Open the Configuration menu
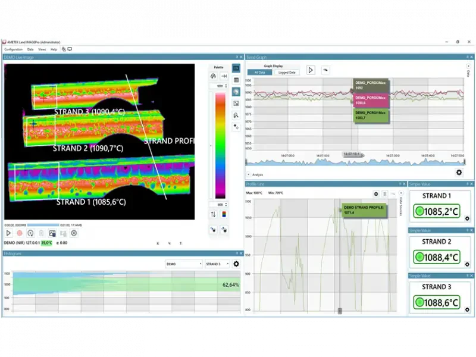Viewport: 476px width, 357px height. 13,49
